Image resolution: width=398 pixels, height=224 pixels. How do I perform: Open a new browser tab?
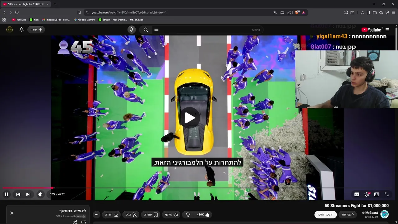pos(55,4)
